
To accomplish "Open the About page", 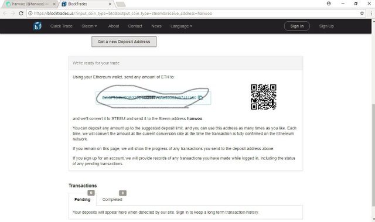I will (114, 26).
